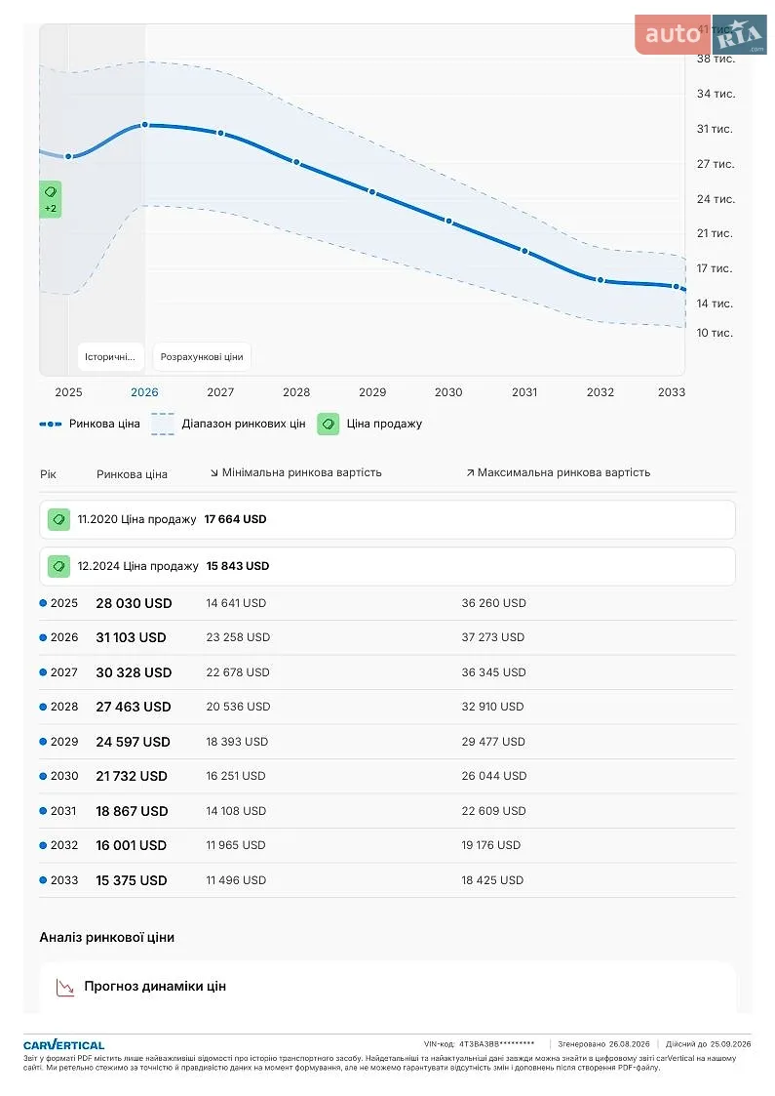Click the auto RIA logo watermark
This screenshot has height=1096, width=775.
(700, 34)
